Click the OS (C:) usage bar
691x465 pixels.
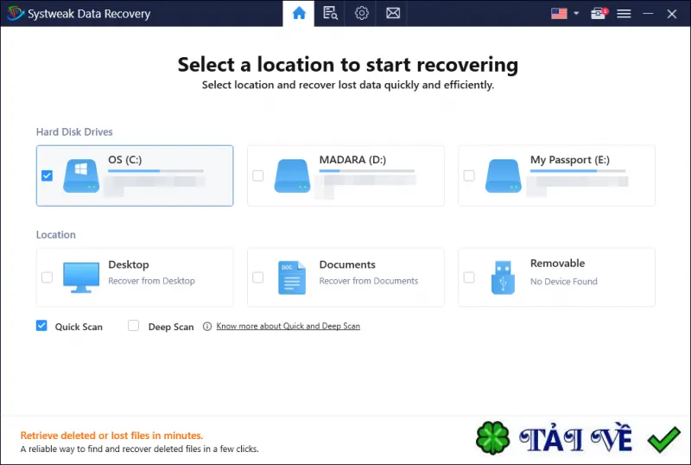(156, 171)
